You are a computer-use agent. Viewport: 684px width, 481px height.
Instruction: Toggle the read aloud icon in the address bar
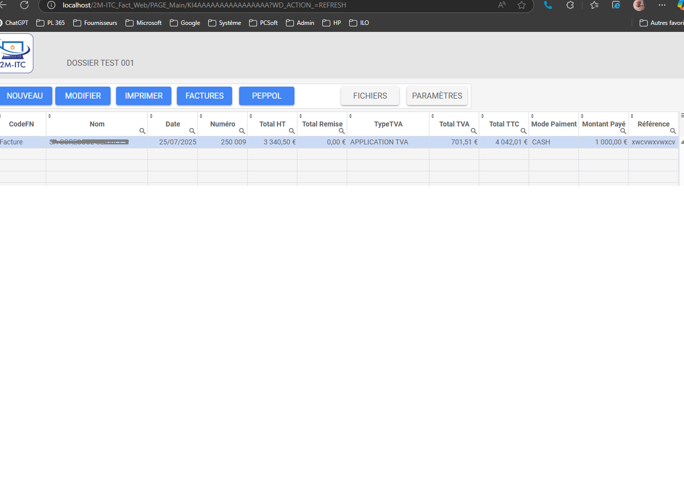coord(502,5)
